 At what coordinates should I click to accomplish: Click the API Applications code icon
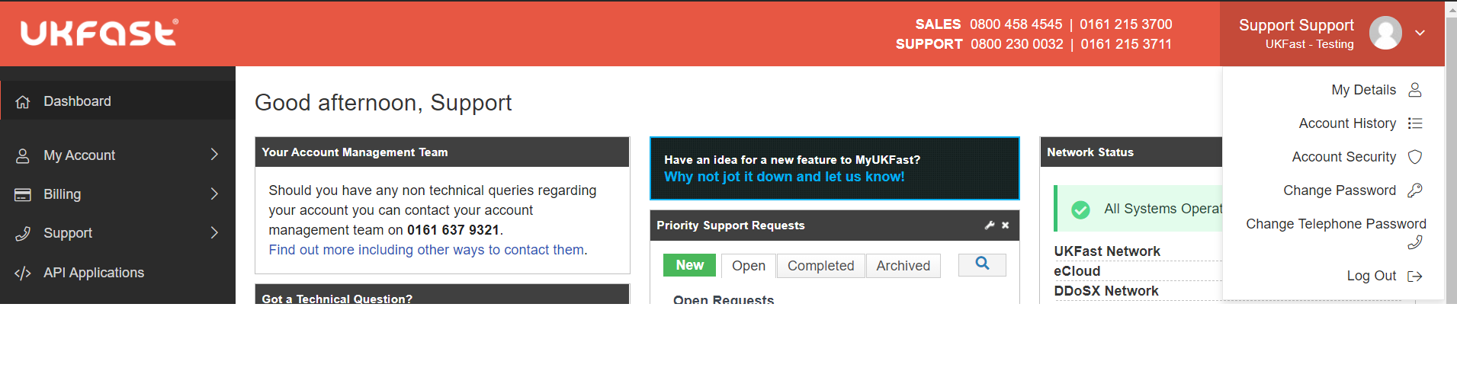23,273
